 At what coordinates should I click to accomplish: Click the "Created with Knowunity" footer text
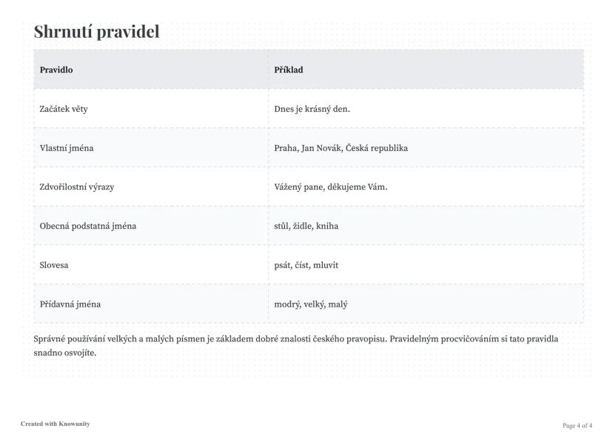(x=55, y=424)
